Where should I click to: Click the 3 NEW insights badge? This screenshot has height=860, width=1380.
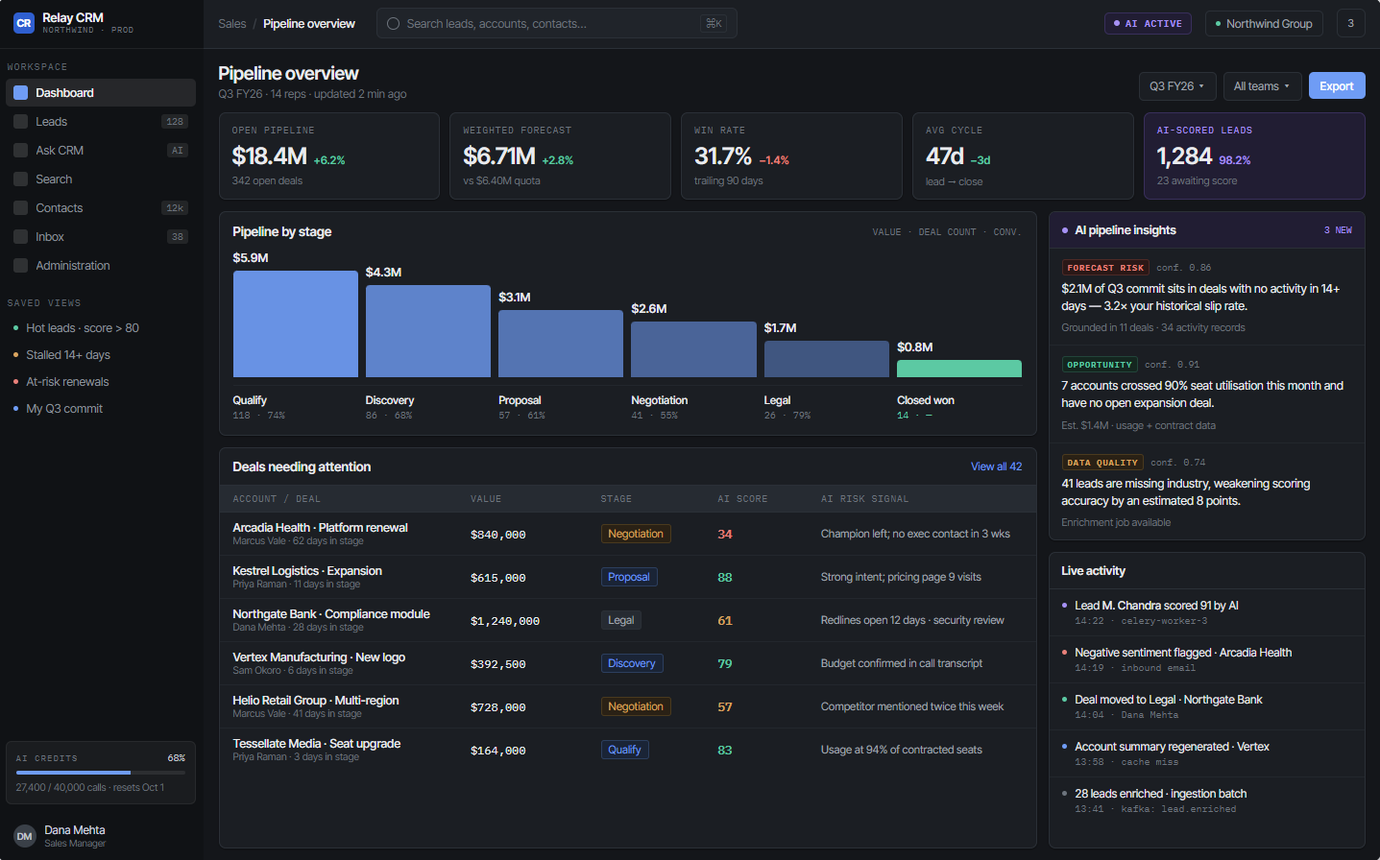[1338, 230]
